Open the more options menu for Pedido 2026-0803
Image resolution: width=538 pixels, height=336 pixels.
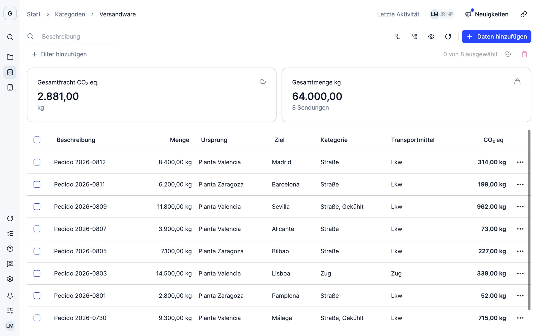tap(520, 273)
